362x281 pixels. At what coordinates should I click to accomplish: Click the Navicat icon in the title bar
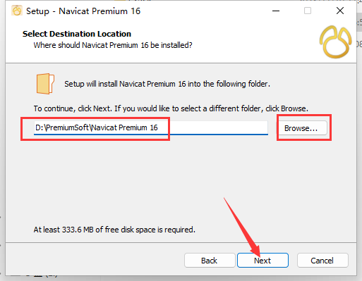[17, 11]
